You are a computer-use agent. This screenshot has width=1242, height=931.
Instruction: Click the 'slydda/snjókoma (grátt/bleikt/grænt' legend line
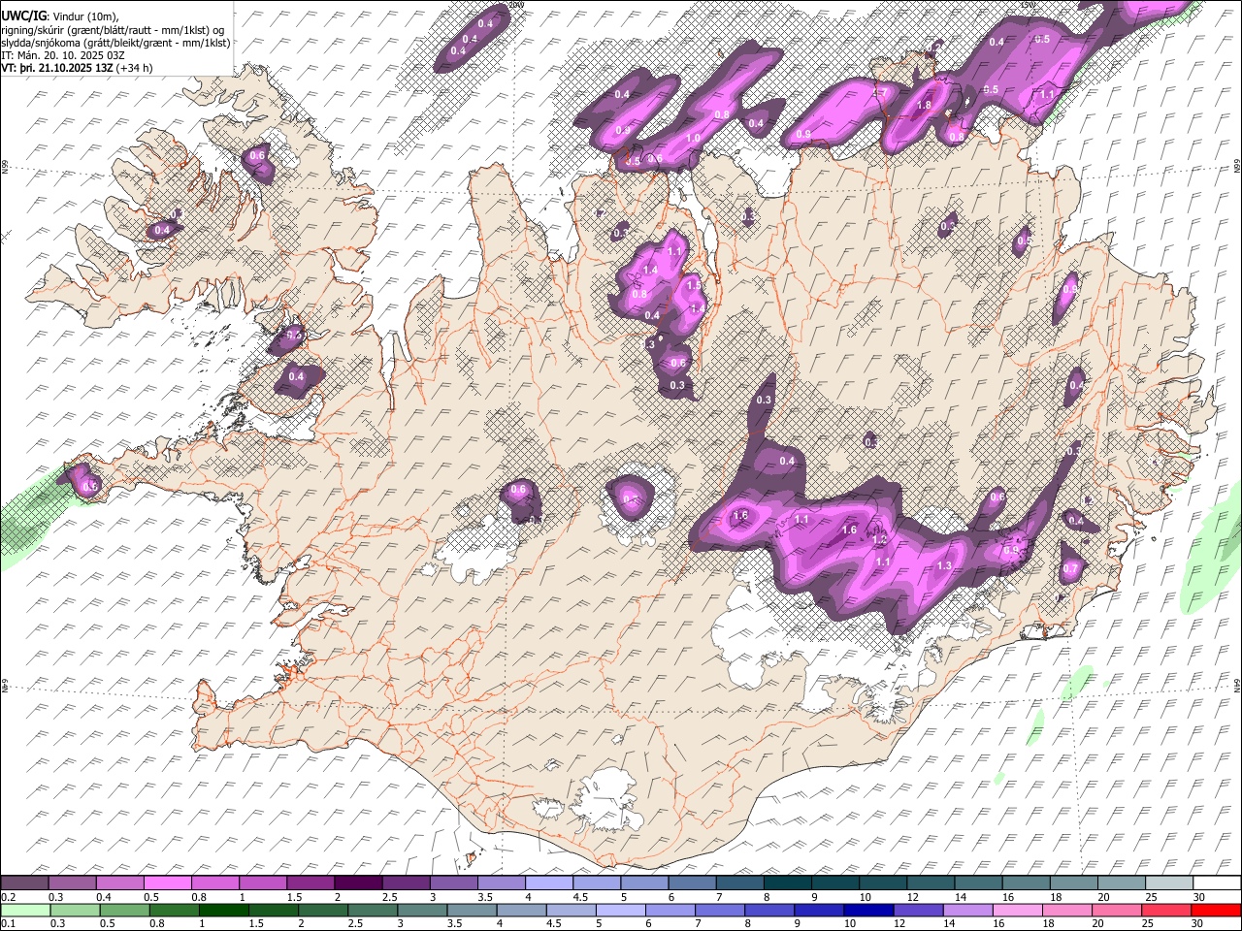(115, 43)
